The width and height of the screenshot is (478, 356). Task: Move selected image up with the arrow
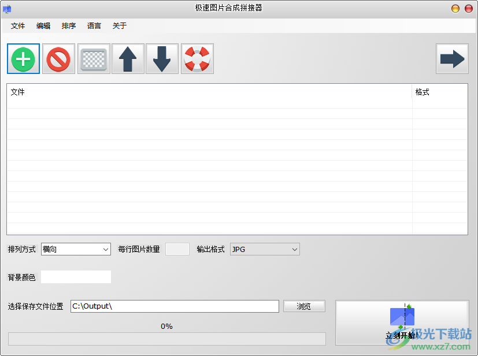click(128, 59)
